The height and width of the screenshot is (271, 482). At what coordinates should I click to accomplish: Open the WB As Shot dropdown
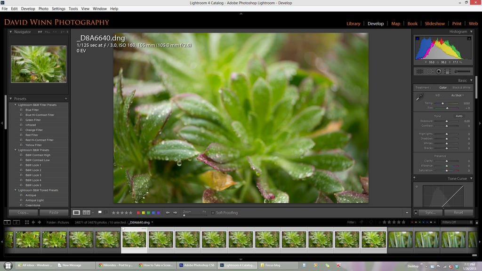(x=457, y=96)
